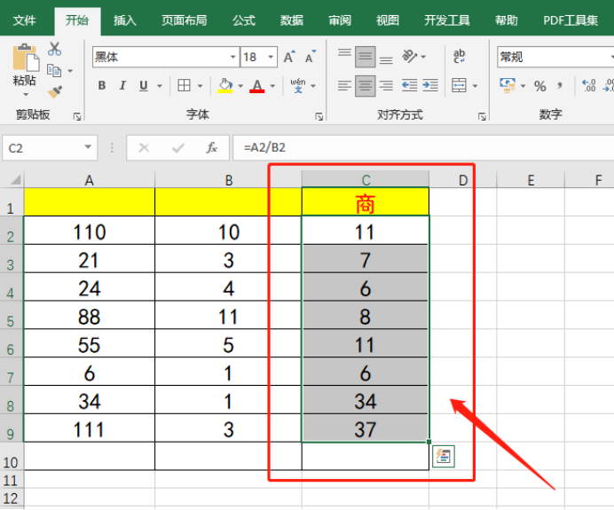Open the font size dropdown

271,57
